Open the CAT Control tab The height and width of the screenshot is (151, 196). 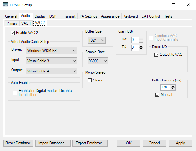(x=151, y=16)
